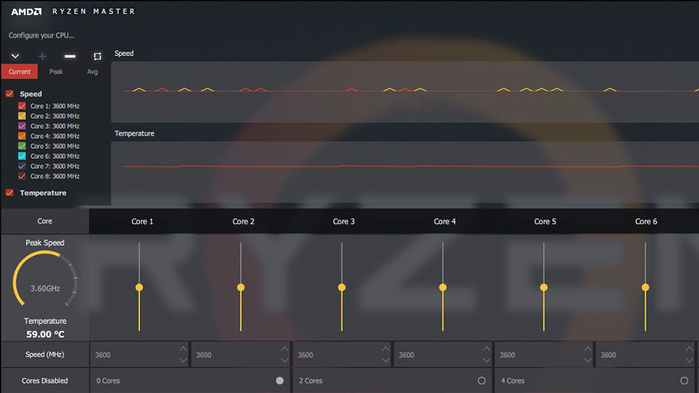Click the Peak Speed 3.60GHz gauge
Screen dimensions: 699x393
[45, 279]
